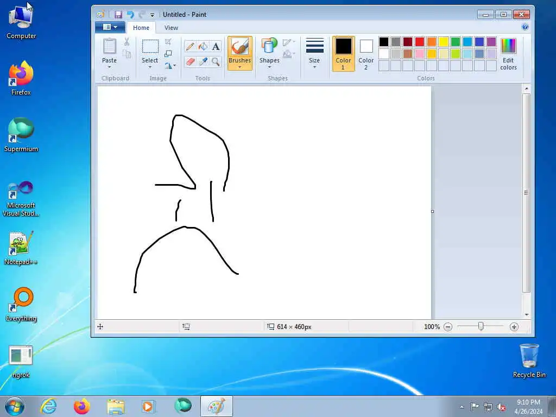Pick the red color swatch
The width and height of the screenshot is (556, 417).
click(x=420, y=42)
